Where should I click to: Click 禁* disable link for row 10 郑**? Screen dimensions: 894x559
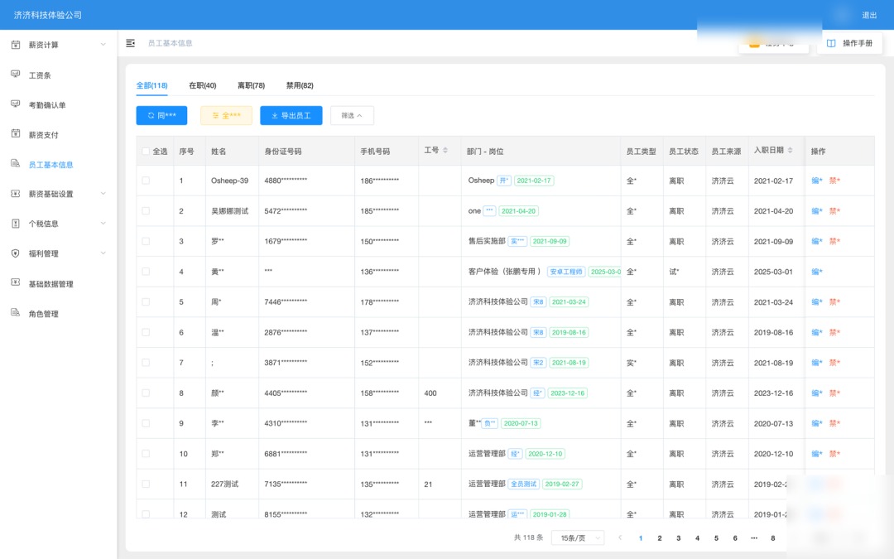tap(834, 454)
